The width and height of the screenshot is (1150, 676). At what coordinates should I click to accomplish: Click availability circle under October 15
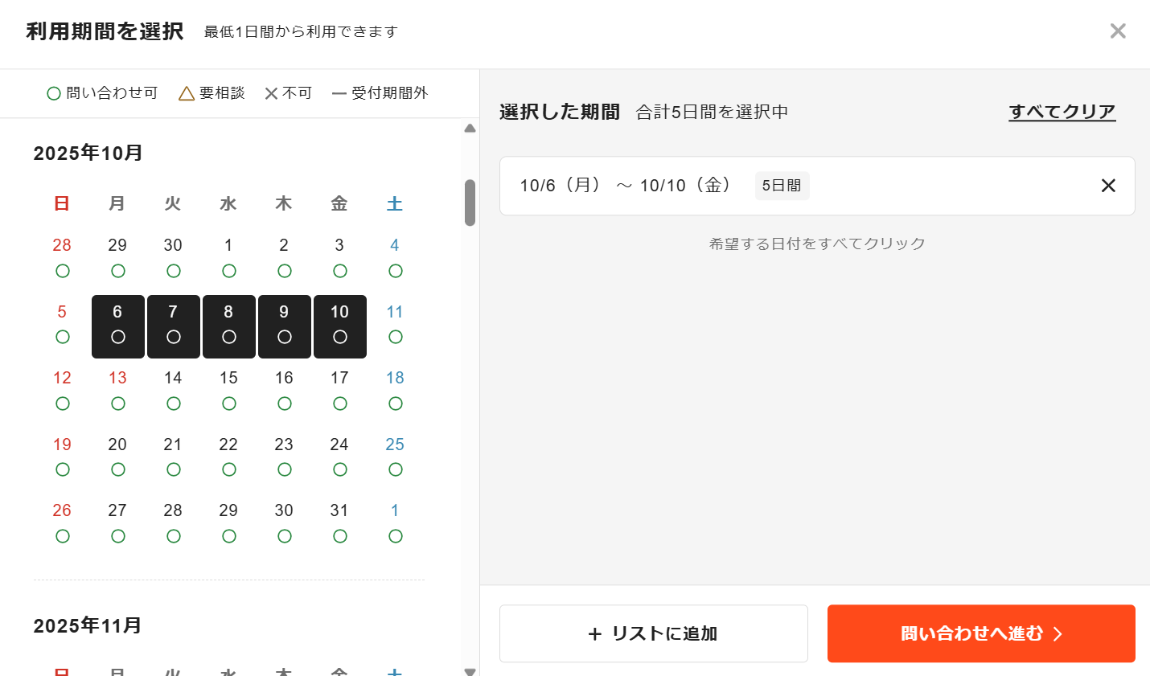[x=229, y=404]
